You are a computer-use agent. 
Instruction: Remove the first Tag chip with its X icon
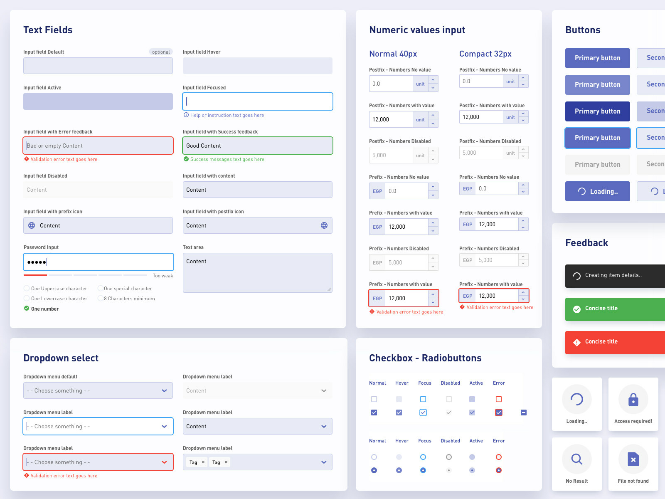pyautogui.click(x=203, y=462)
